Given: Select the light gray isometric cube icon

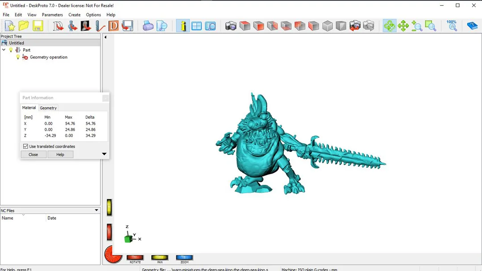Looking at the screenshot, I should tap(328, 26).
